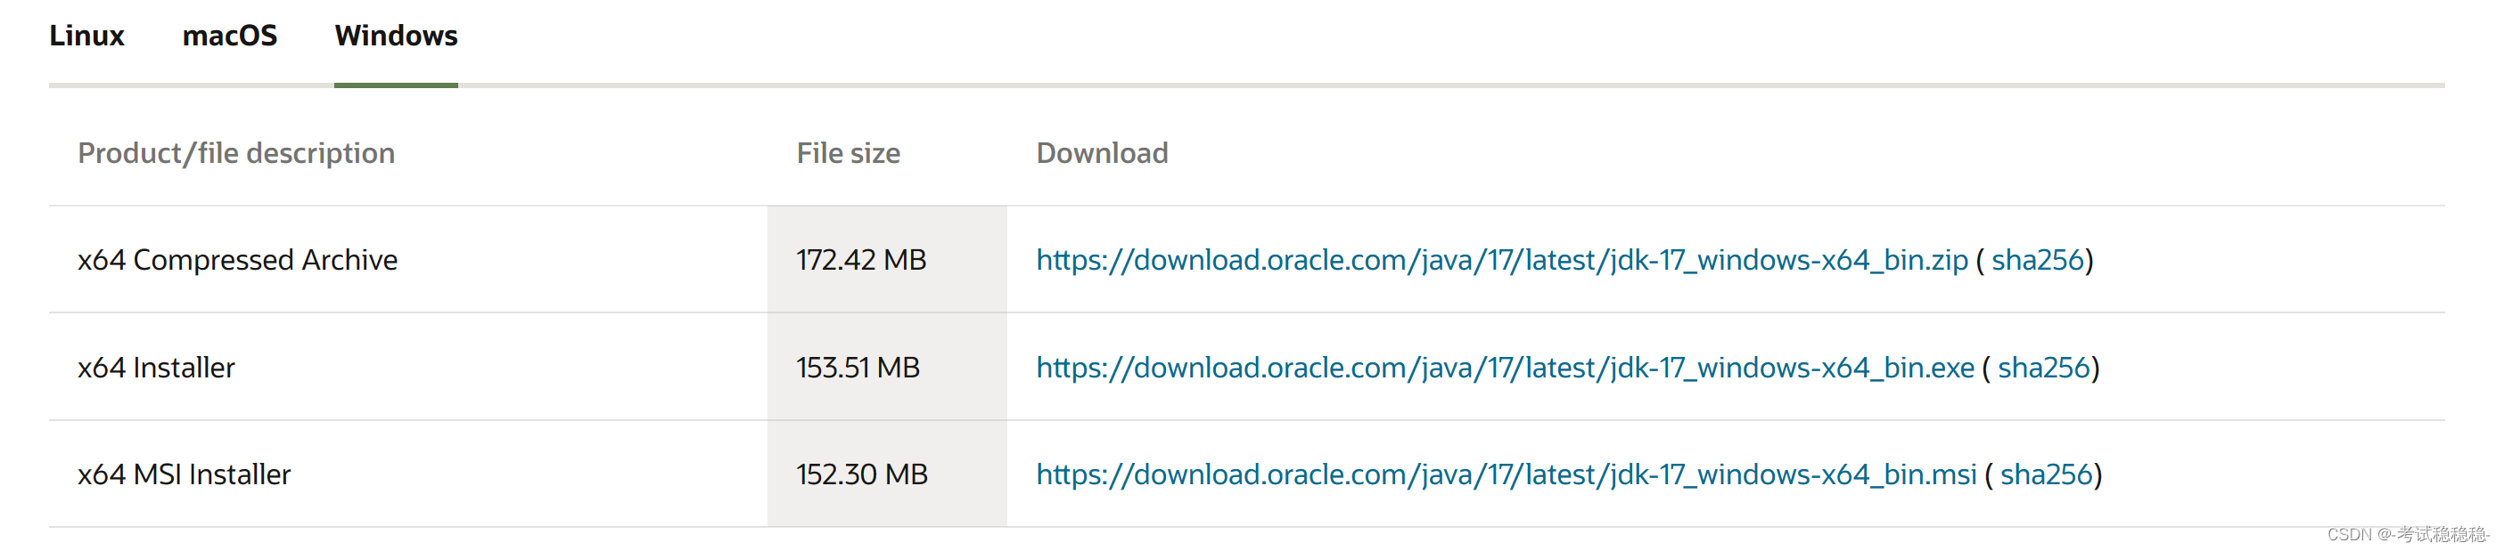Select the x64 Installer row label
Image resolution: width=2504 pixels, height=551 pixels.
(x=157, y=368)
